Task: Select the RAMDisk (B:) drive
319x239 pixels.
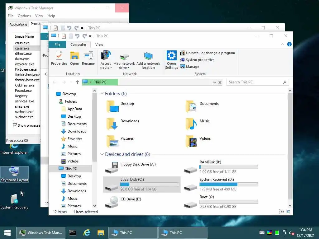Action: (221, 167)
